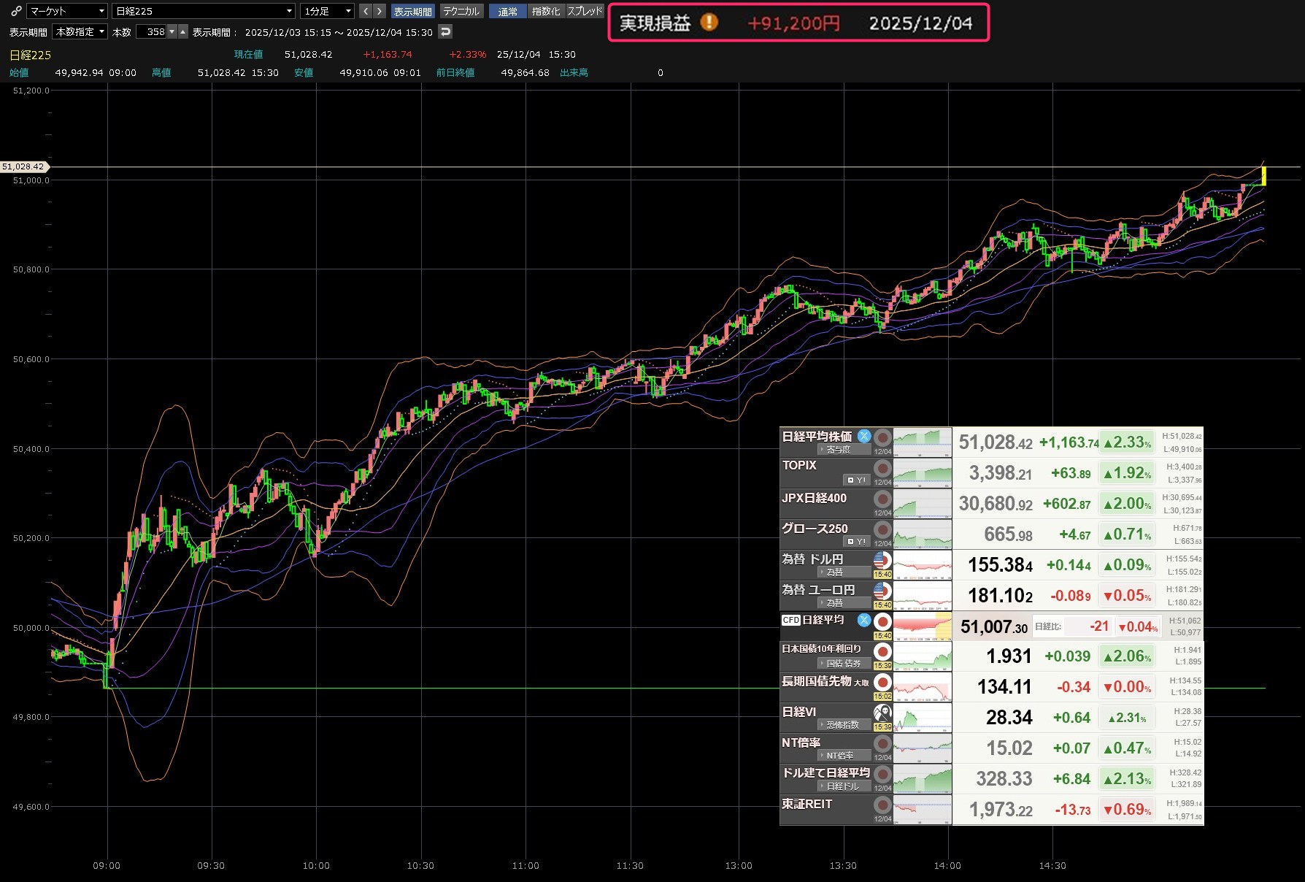Viewport: 1305px width, 882px height.
Task: Go to previous chart with left arrow button
Action: 366,11
